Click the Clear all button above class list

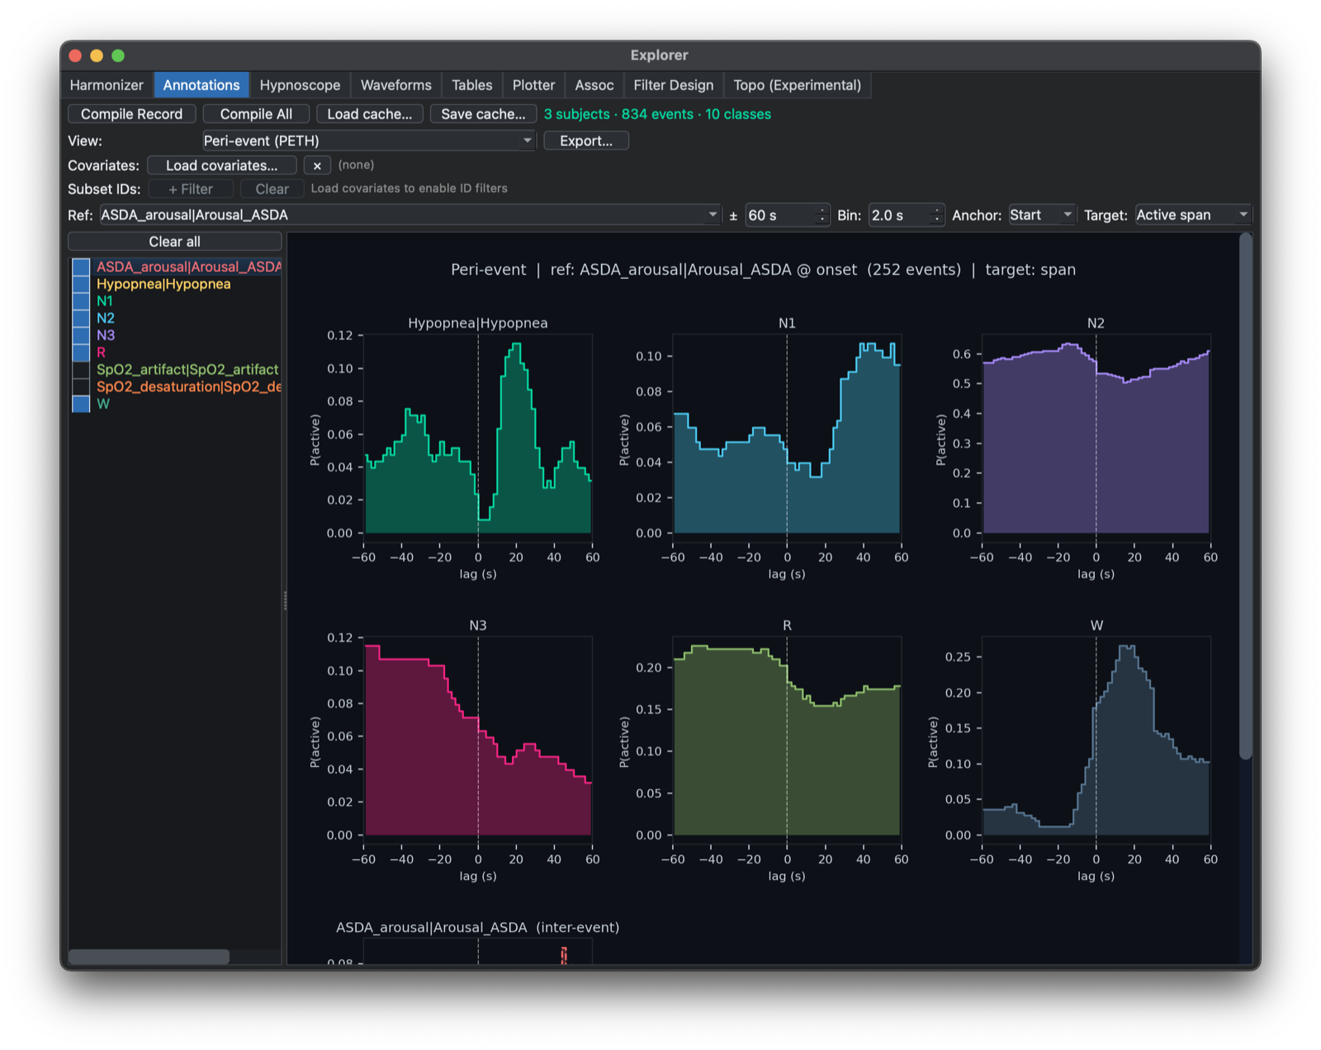point(175,242)
